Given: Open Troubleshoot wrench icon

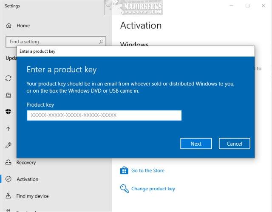Looking at the screenshot, I should pyautogui.click(x=8, y=145).
